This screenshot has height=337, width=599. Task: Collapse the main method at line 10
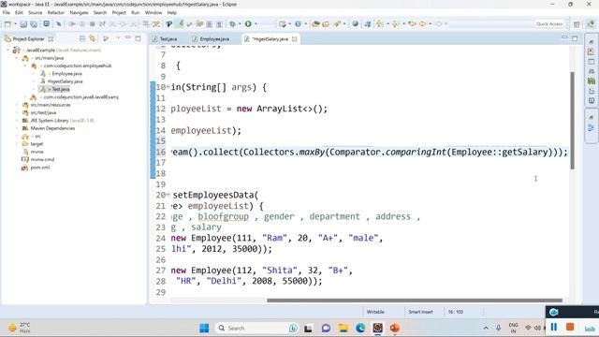(x=168, y=87)
